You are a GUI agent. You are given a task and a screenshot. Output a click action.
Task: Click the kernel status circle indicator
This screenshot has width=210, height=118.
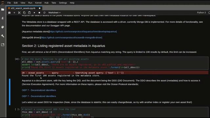point(209,12)
